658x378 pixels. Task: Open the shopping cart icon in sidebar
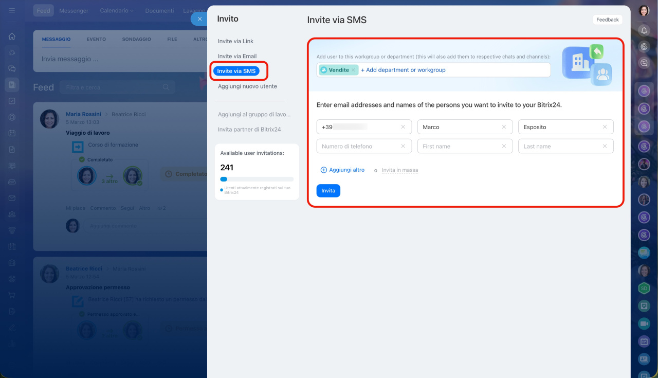click(12, 295)
